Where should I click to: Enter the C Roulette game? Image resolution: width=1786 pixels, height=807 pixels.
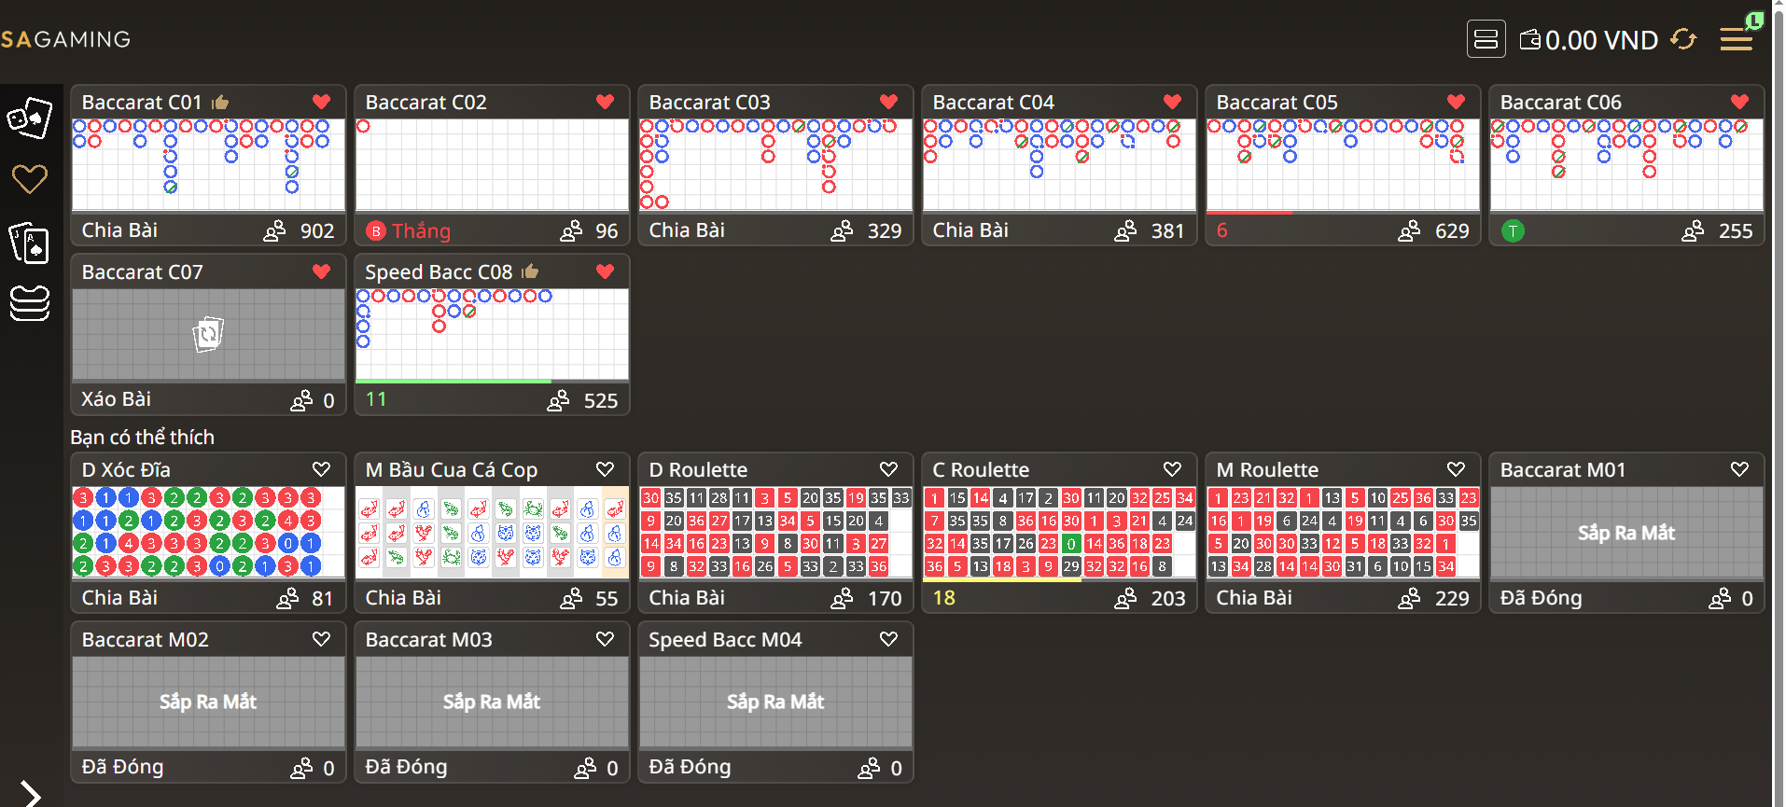tap(1058, 532)
